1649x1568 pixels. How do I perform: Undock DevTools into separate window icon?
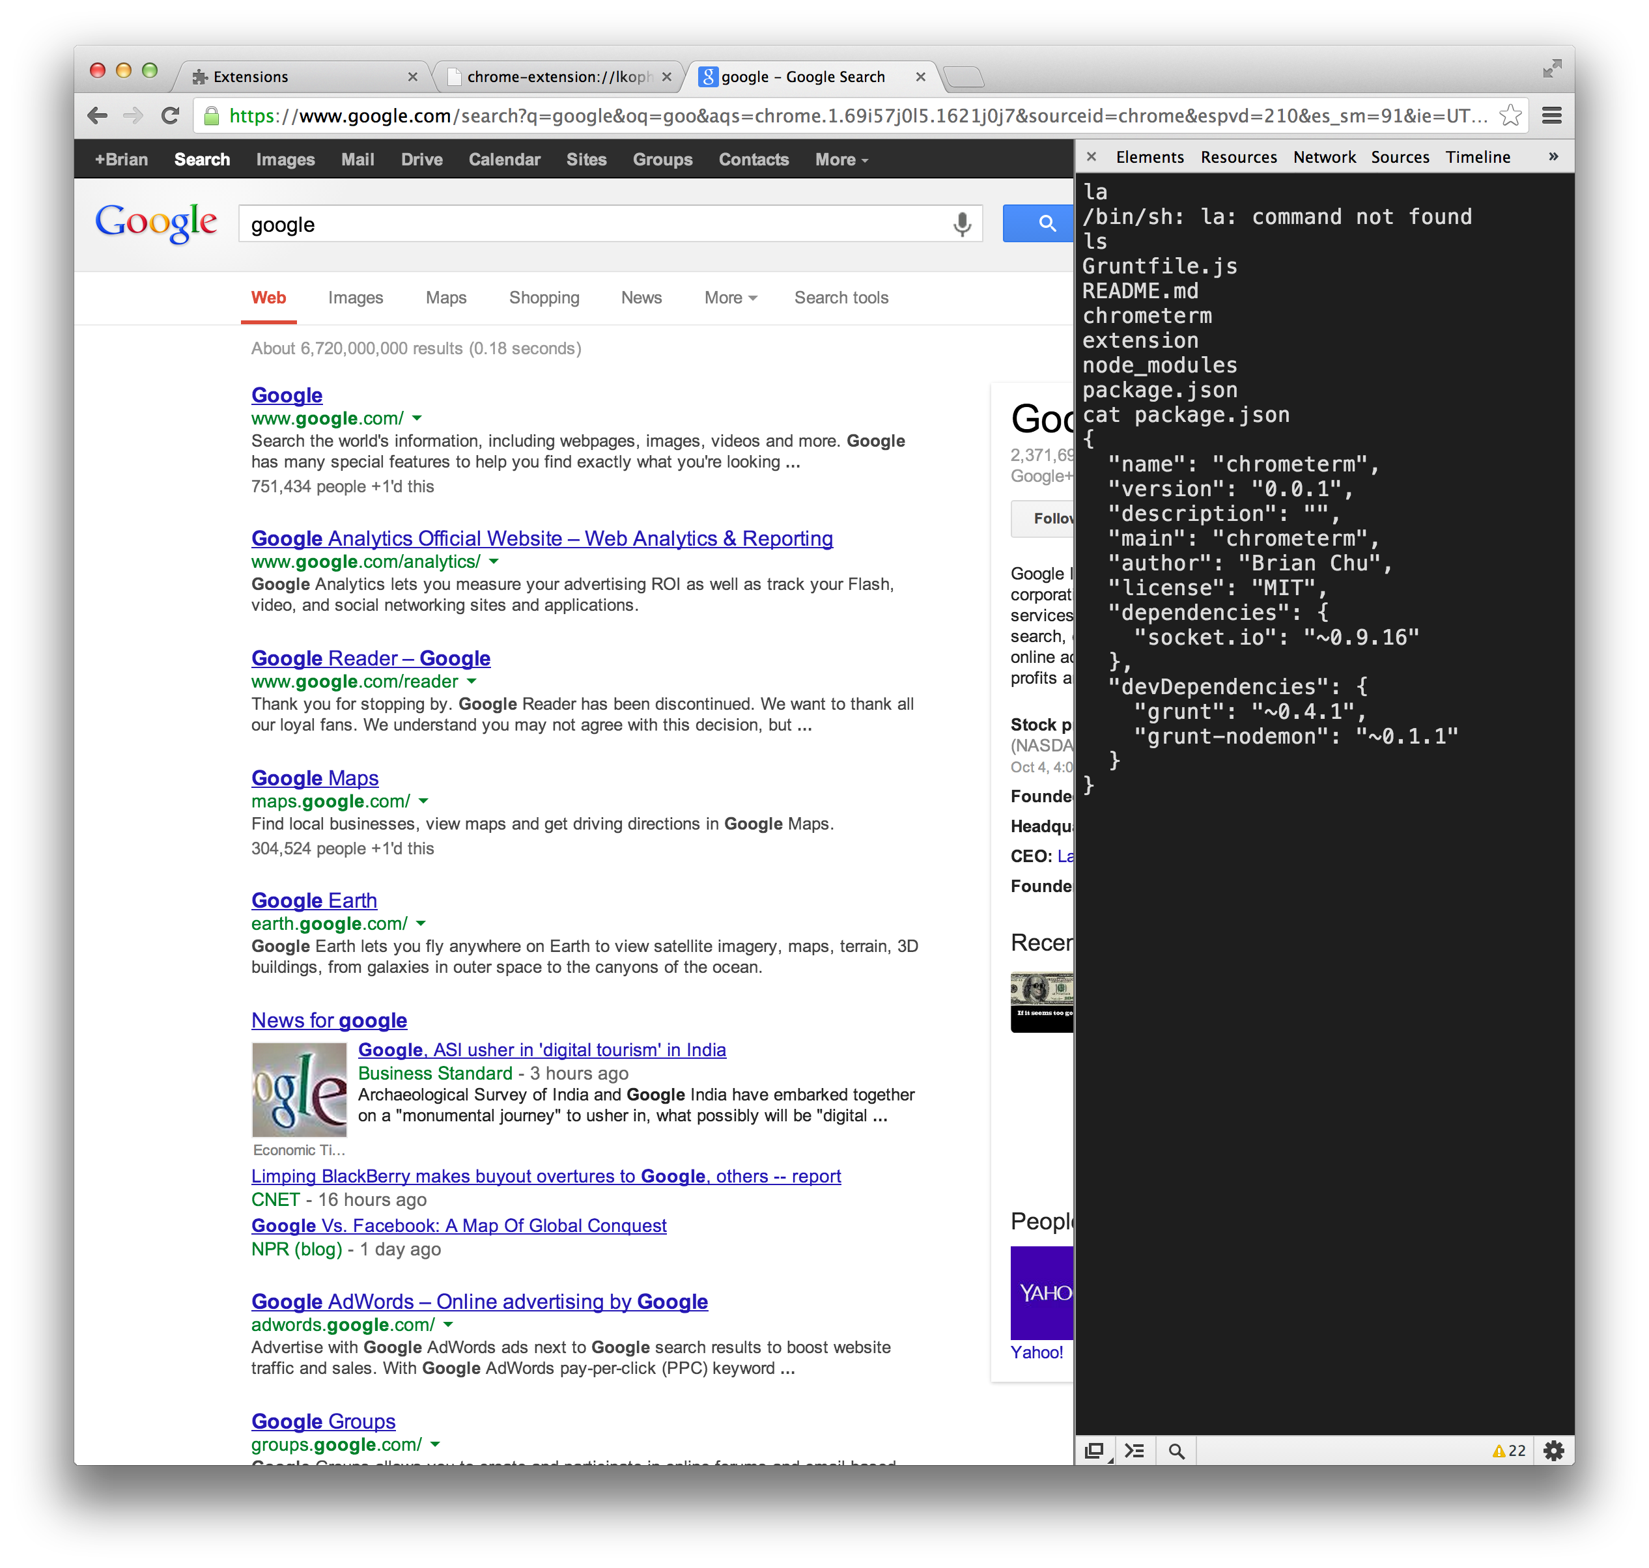tap(1093, 1451)
